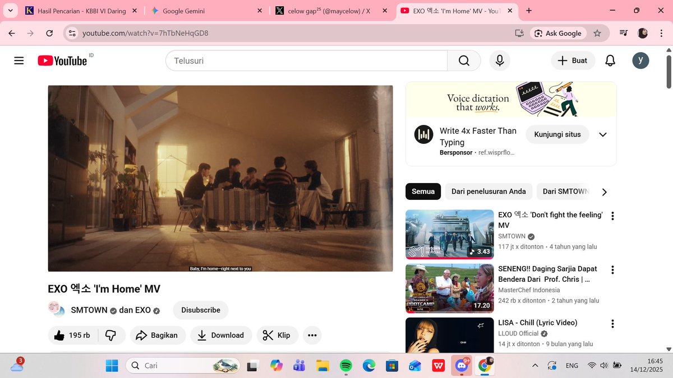This screenshot has width=673, height=378.
Task: Open the media control icon in Chrome toolbar
Action: point(623,33)
